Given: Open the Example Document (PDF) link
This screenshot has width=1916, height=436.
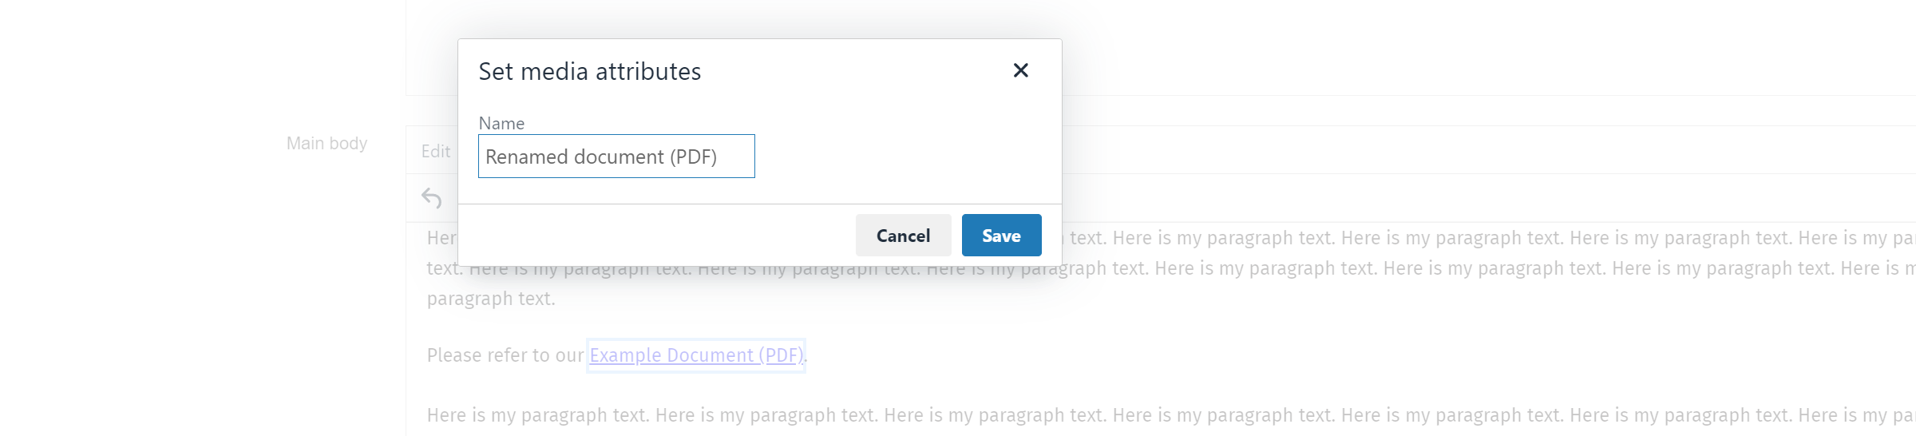Looking at the screenshot, I should tap(696, 355).
